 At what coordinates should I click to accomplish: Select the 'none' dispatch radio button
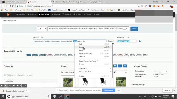pyautogui.click(x=153, y=75)
